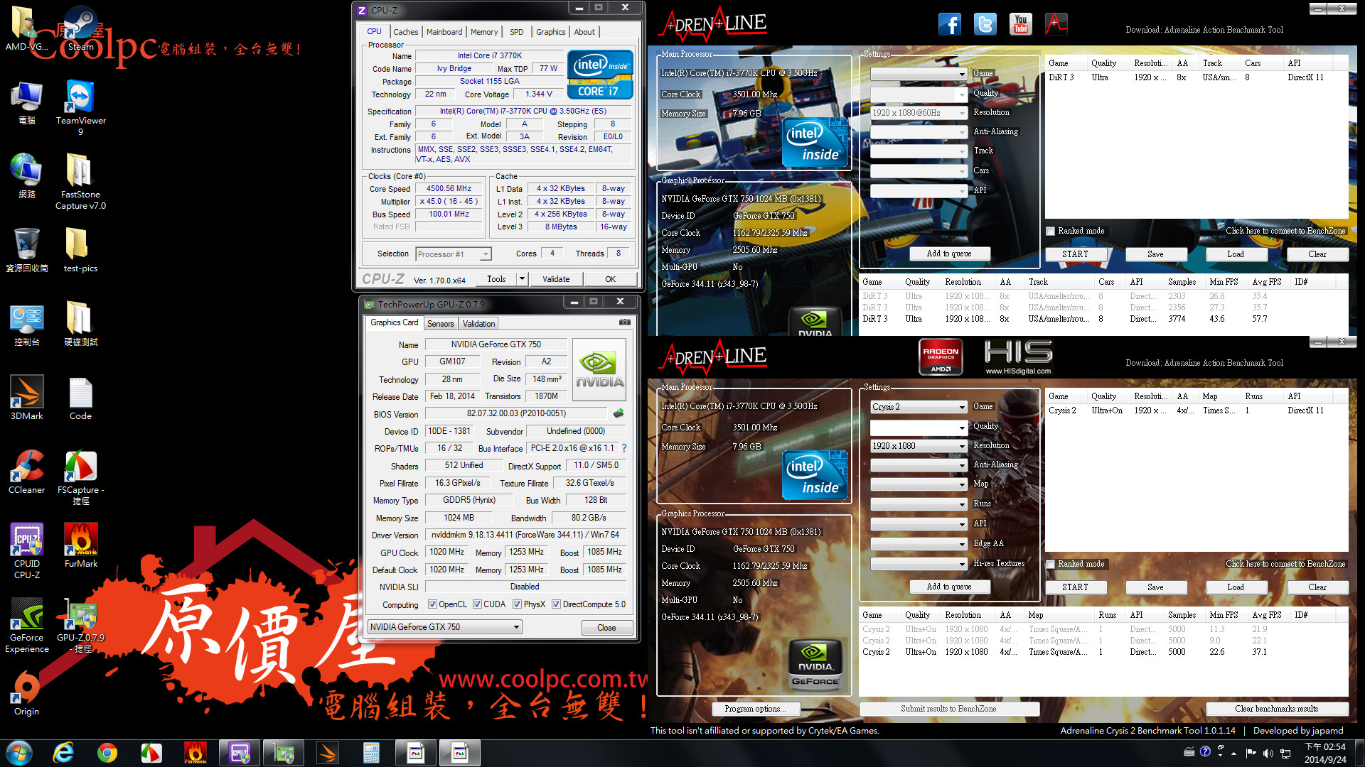1365x767 pixels.
Task: Switch to the Sensors tab in GPU-Z
Action: pyautogui.click(x=440, y=324)
